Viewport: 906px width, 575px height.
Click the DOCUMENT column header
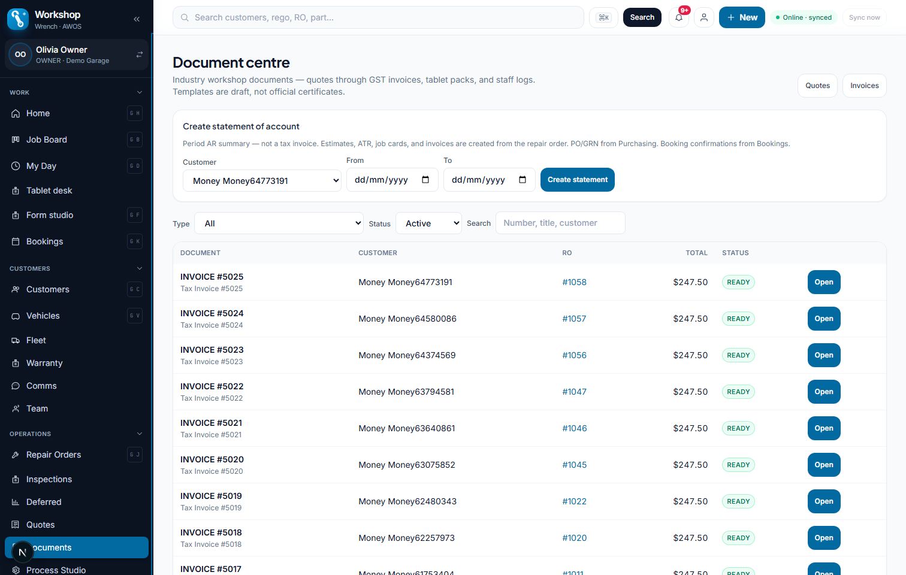pos(200,253)
